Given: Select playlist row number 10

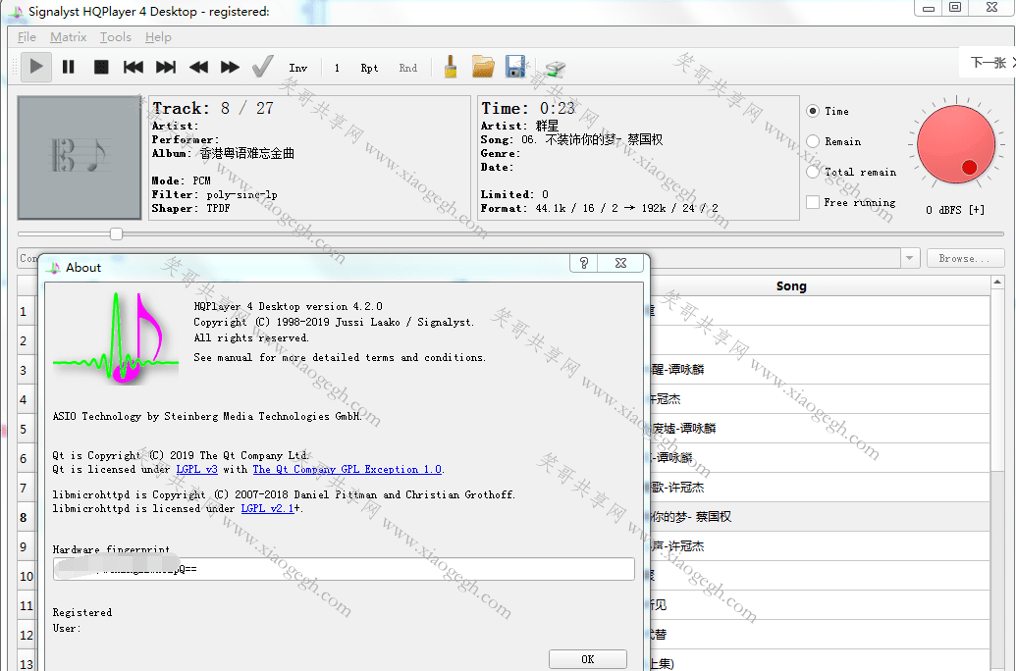Looking at the screenshot, I should 26,576.
